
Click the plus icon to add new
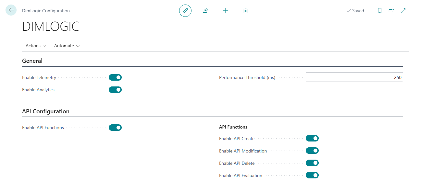(226, 11)
